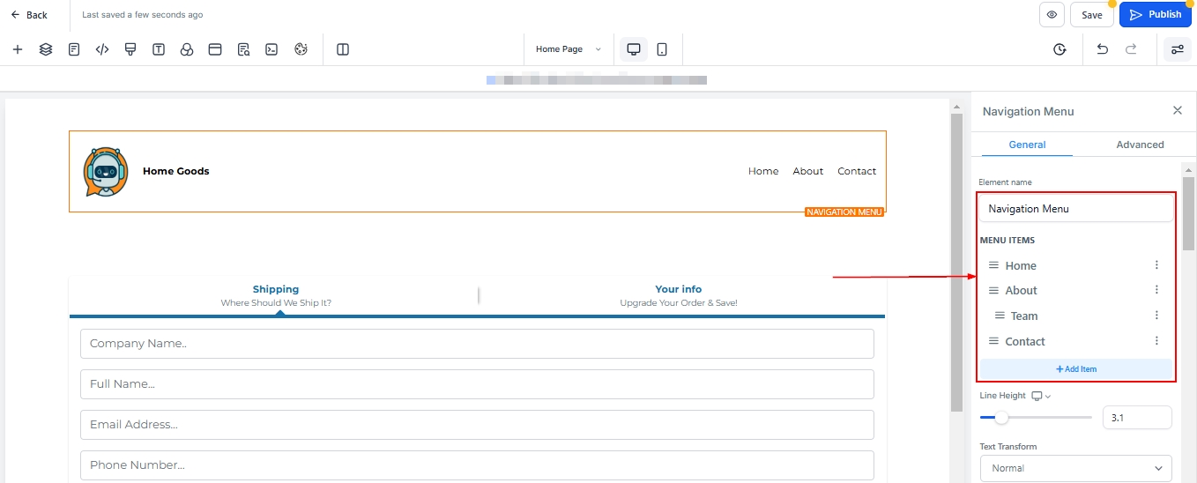Expand the Text Transform dropdown
1197x483 pixels.
(1075, 468)
